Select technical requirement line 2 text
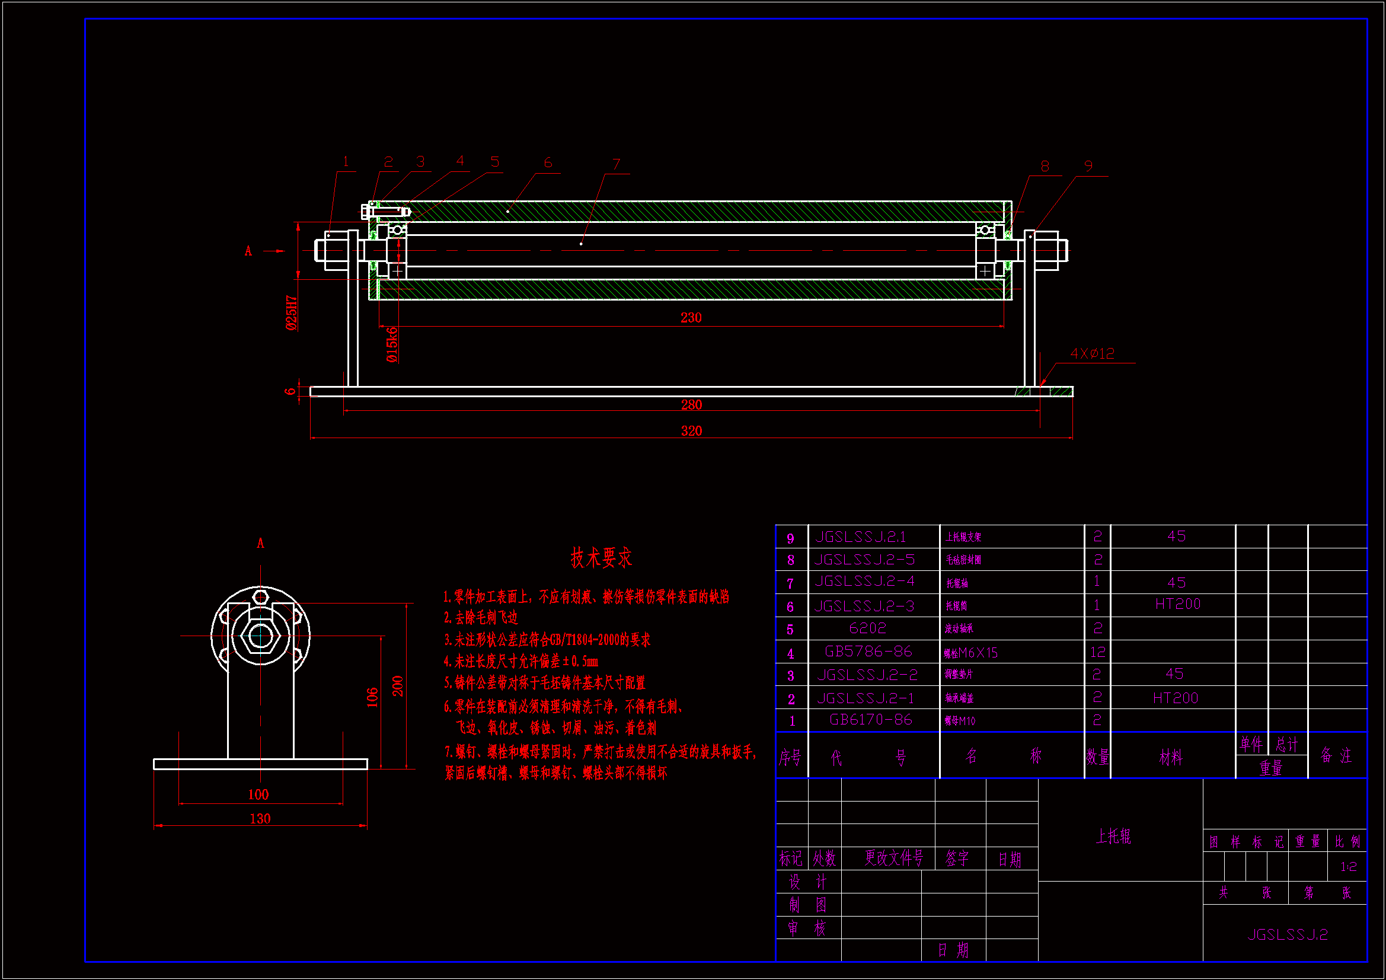Image resolution: width=1386 pixels, height=980 pixels. click(x=481, y=618)
